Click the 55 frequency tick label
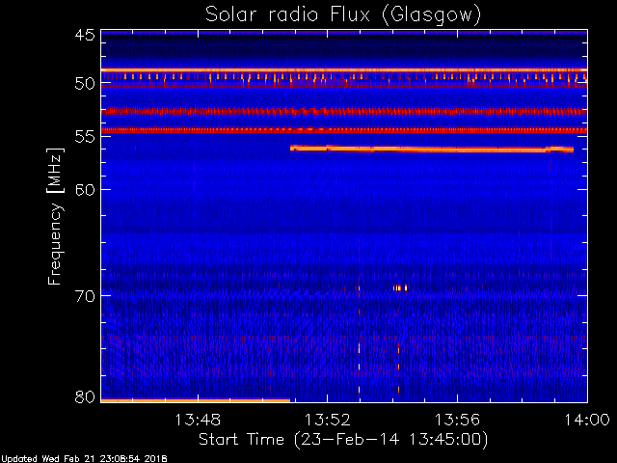The height and width of the screenshot is (463, 617). click(85, 137)
